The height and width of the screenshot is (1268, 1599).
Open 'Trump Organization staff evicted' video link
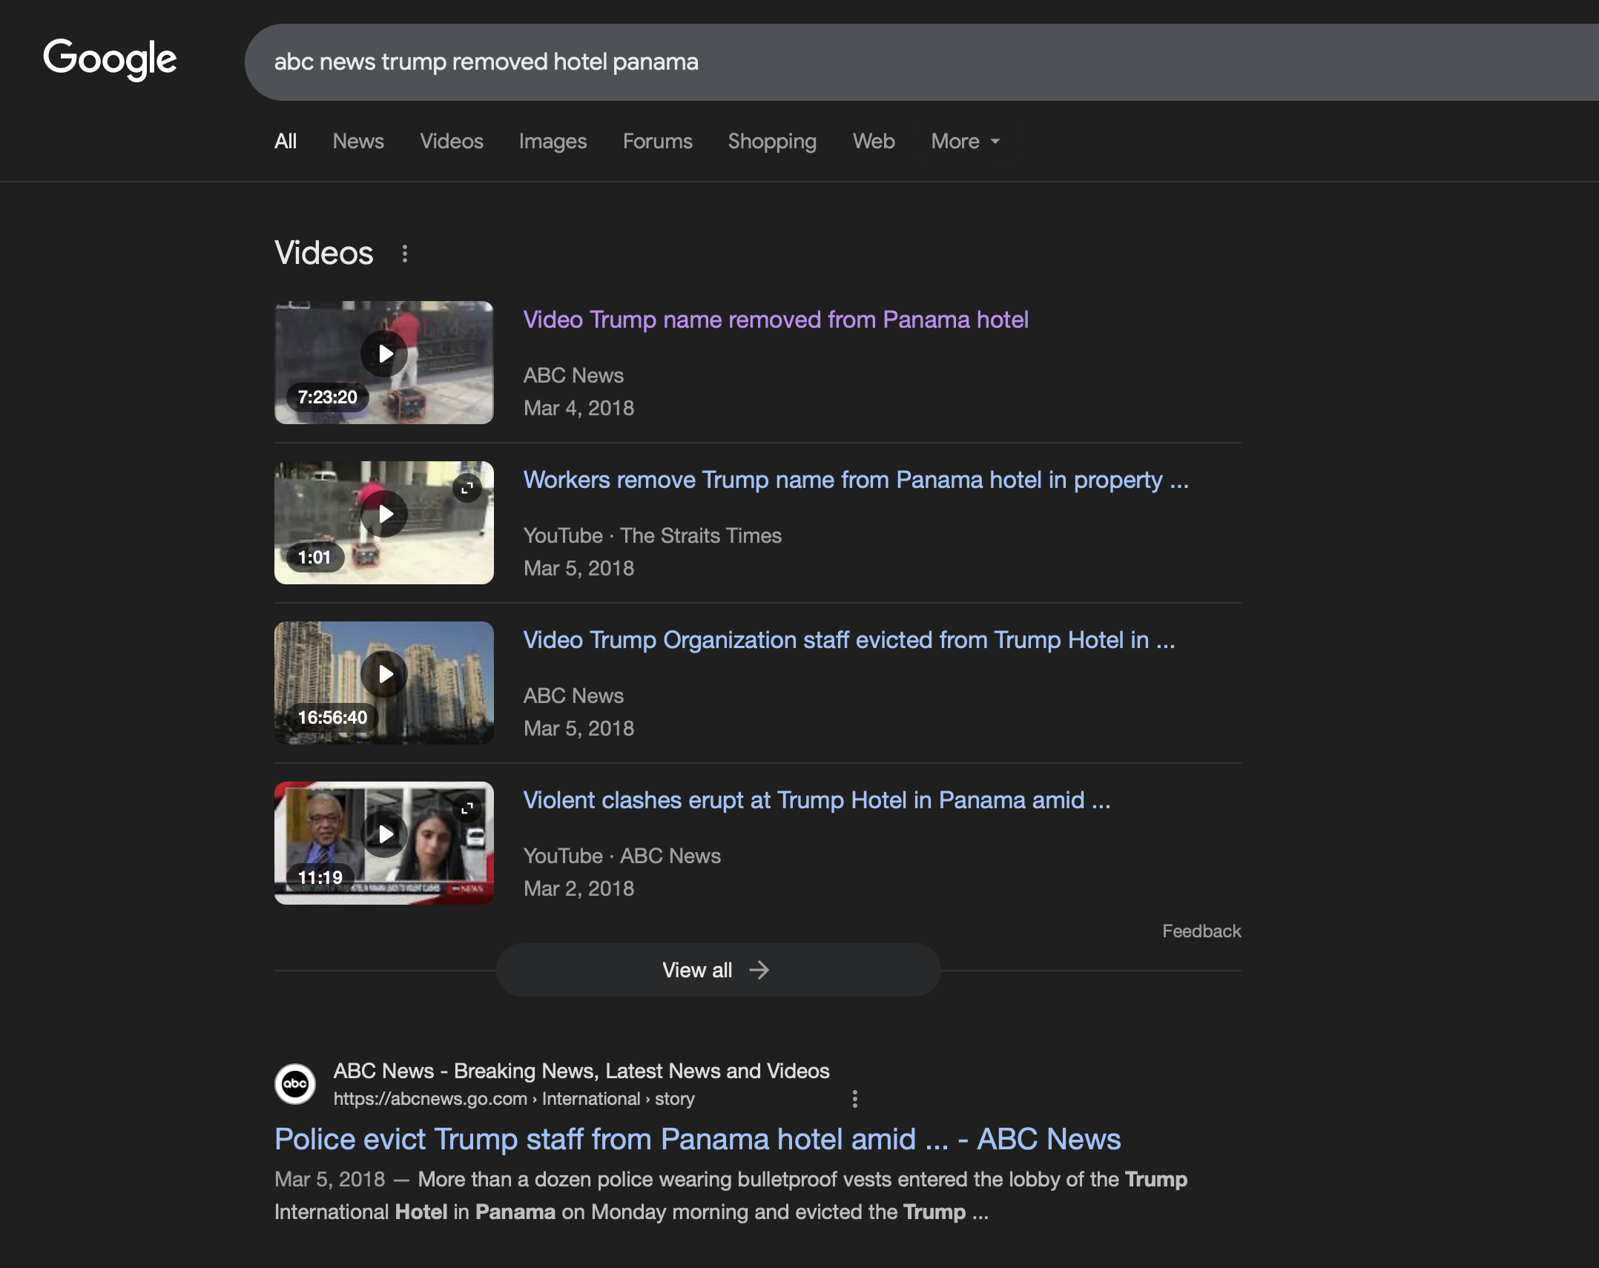point(849,640)
